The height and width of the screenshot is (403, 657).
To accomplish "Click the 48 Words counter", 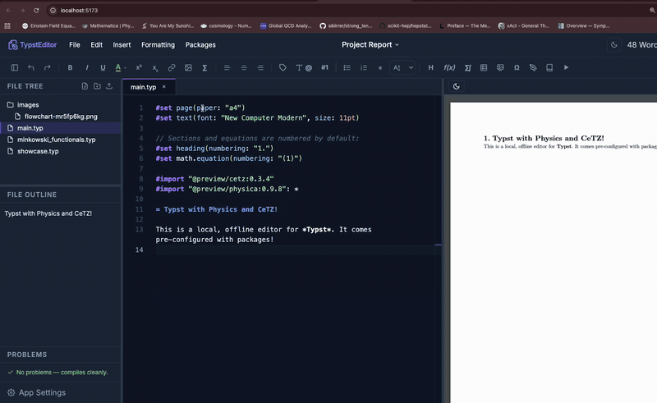I will (641, 45).
